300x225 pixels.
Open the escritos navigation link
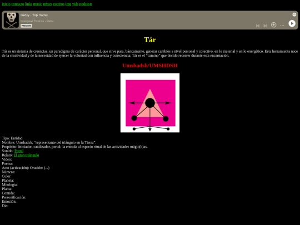59,4
